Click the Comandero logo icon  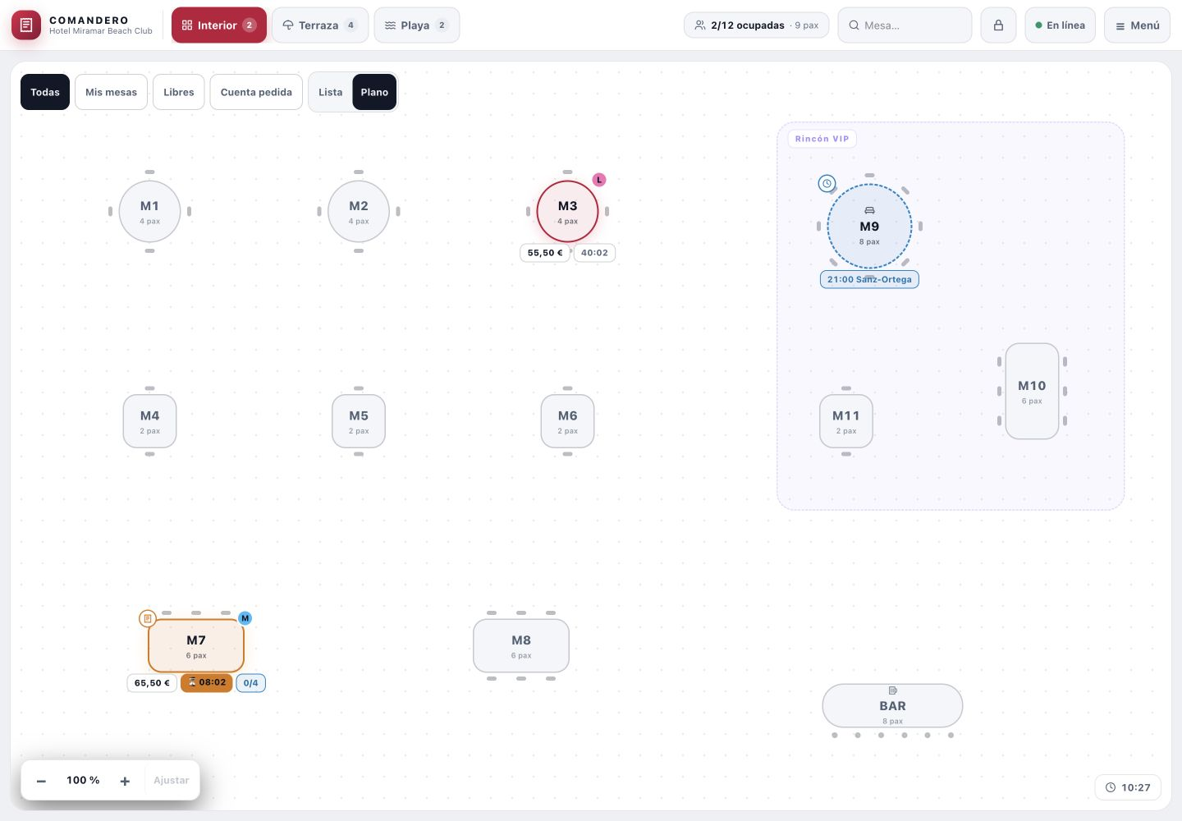click(x=26, y=25)
